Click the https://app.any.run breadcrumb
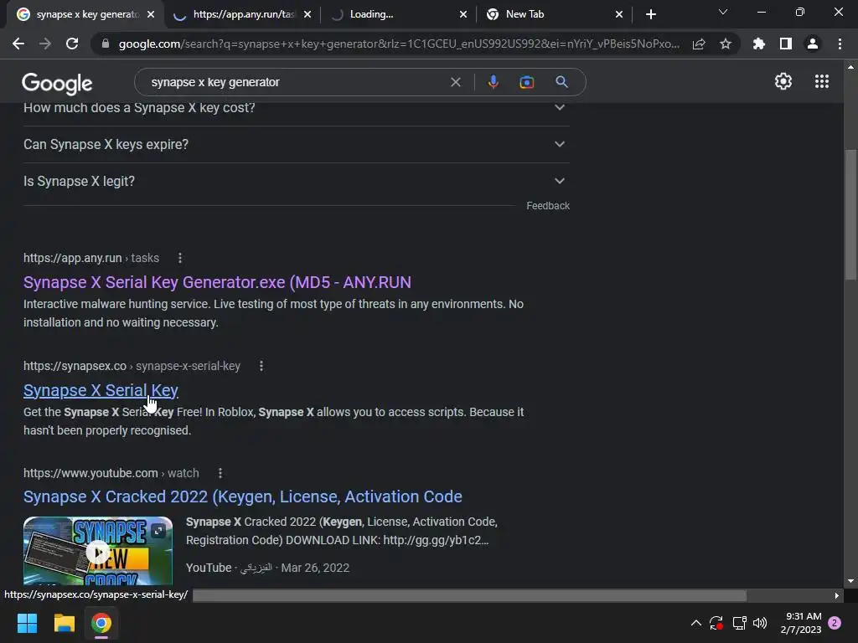The height and width of the screenshot is (643, 858). 73,258
